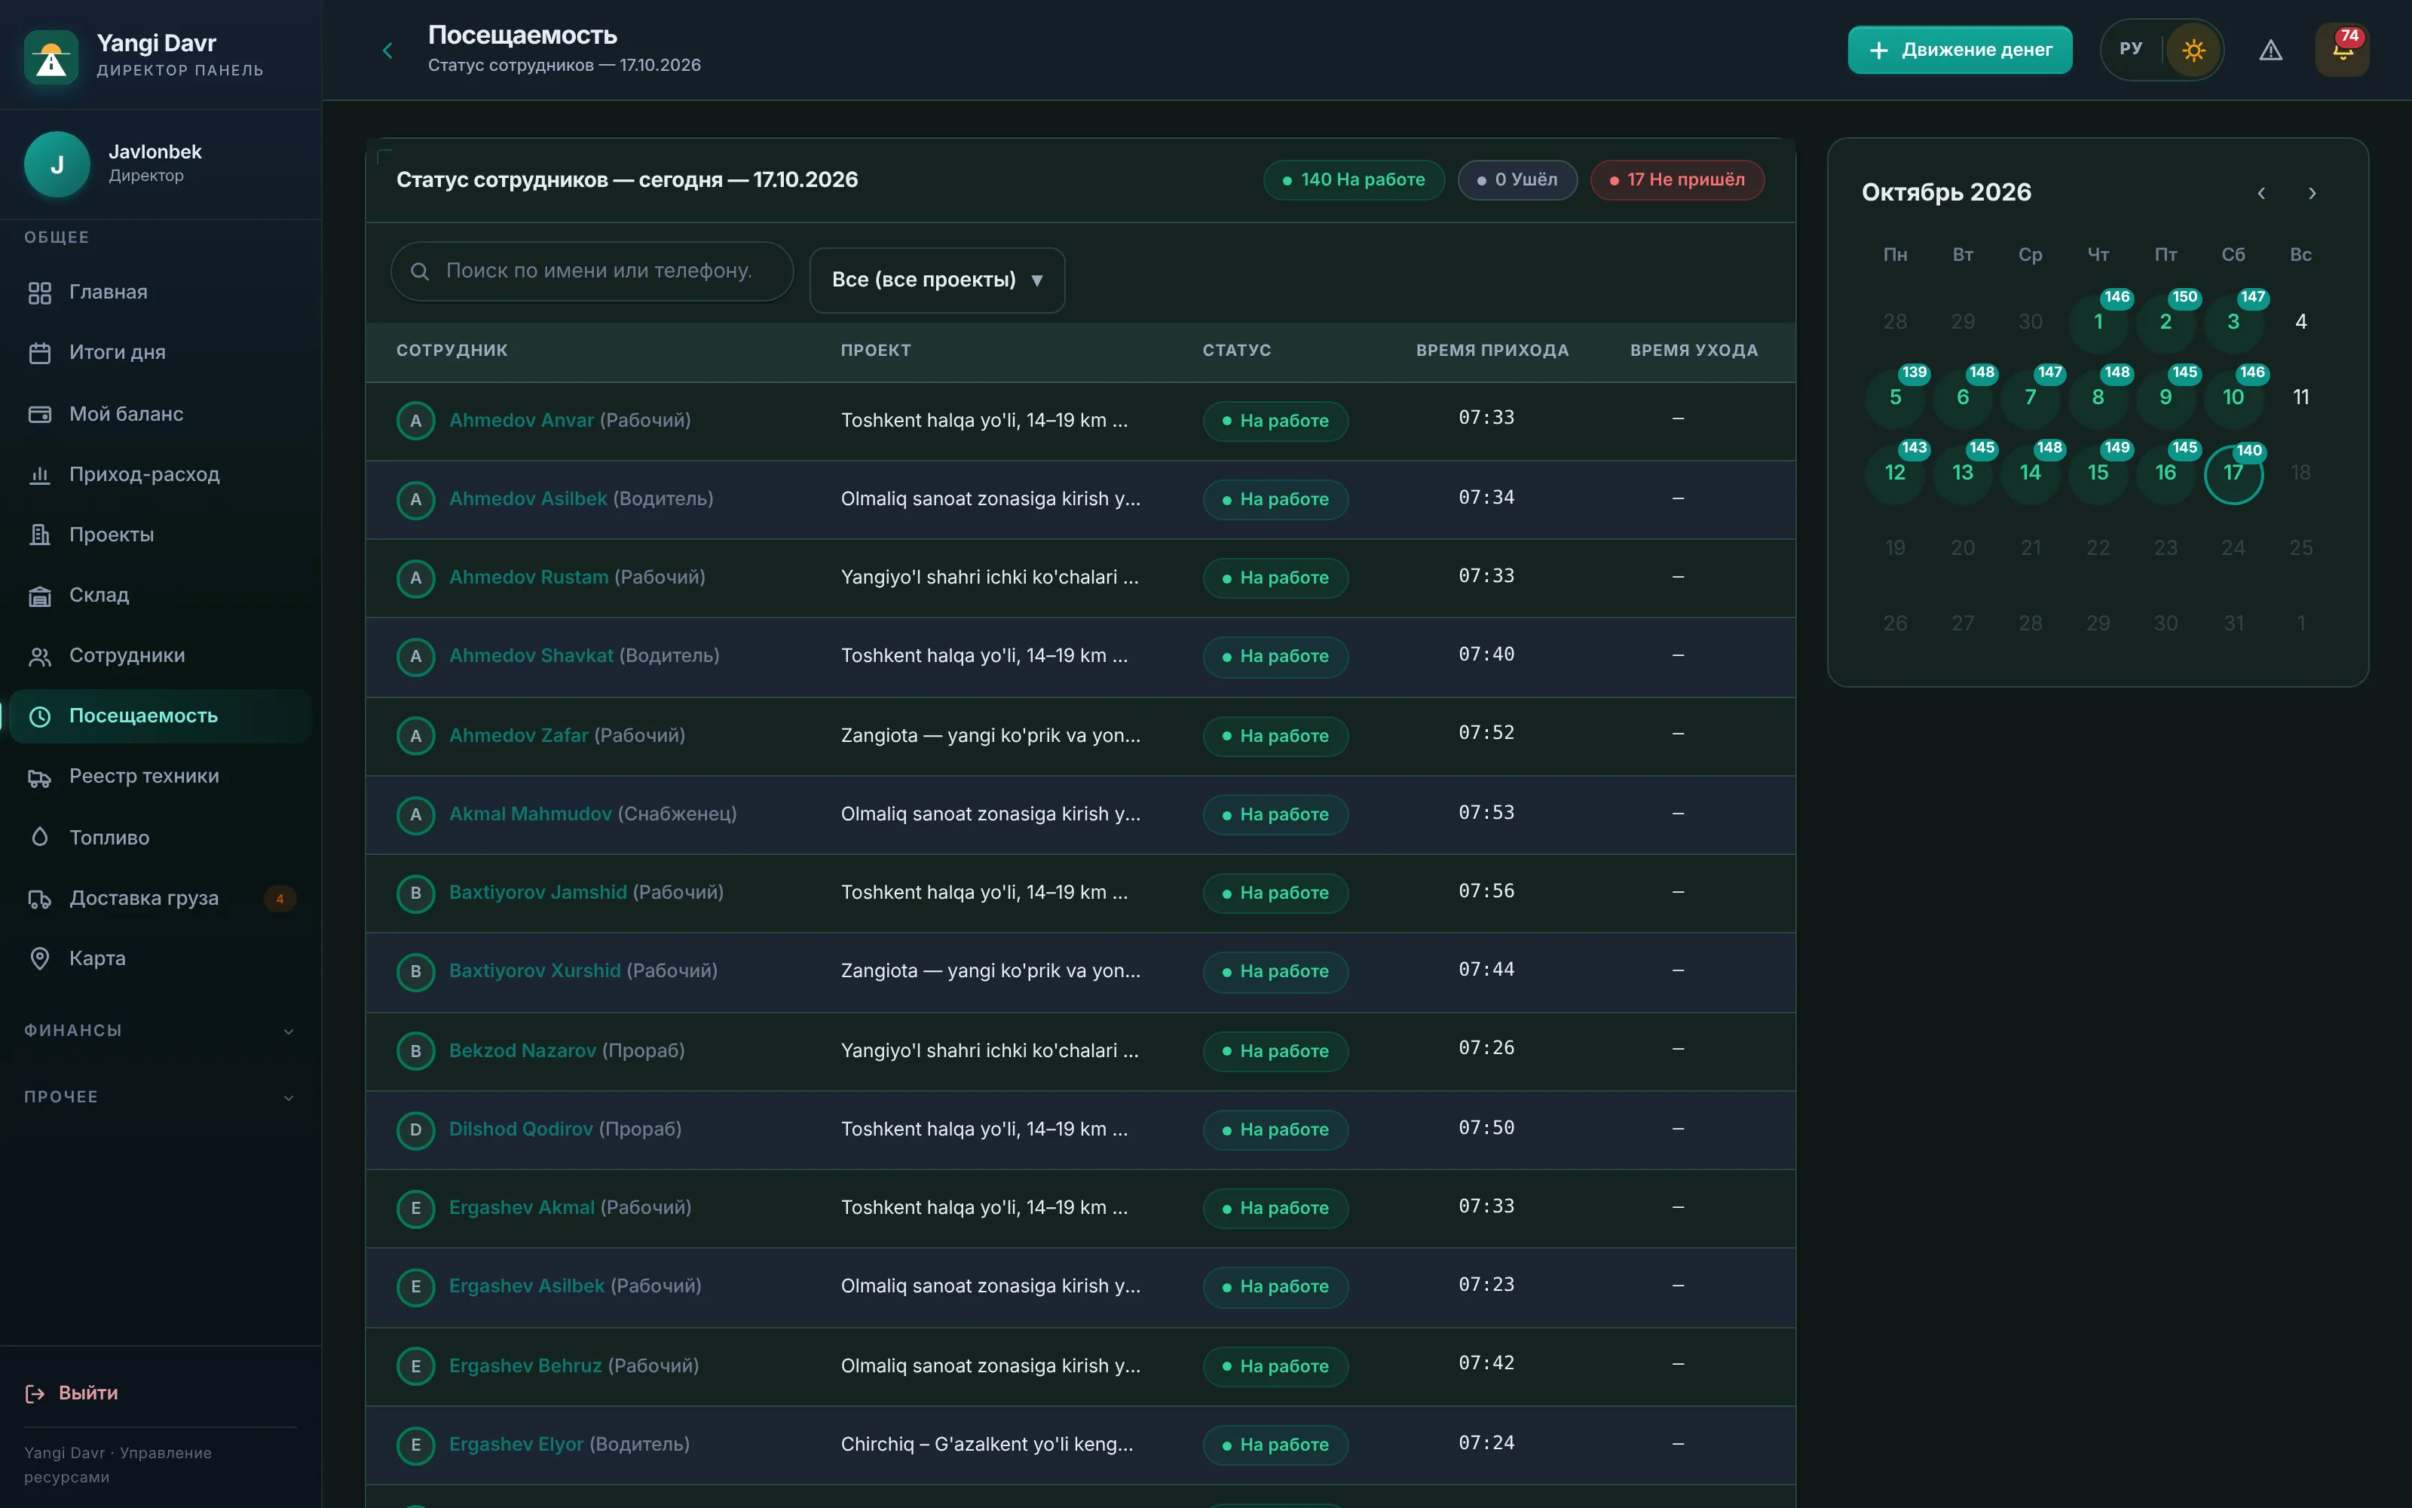The width and height of the screenshot is (2412, 1508).
Task: Click the back arrow next to Посещаемость
Action: [x=387, y=50]
